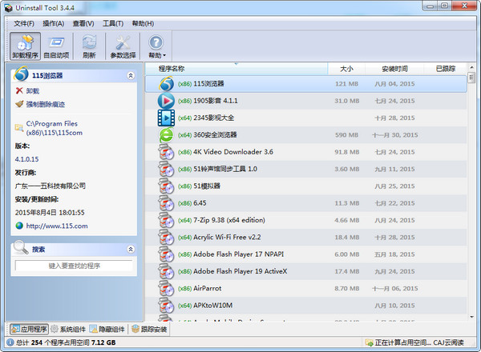
Task: Open the 操作(A) menu
Action: (x=53, y=23)
